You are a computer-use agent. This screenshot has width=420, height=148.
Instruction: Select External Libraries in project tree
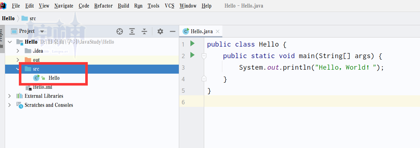click(92, 96)
